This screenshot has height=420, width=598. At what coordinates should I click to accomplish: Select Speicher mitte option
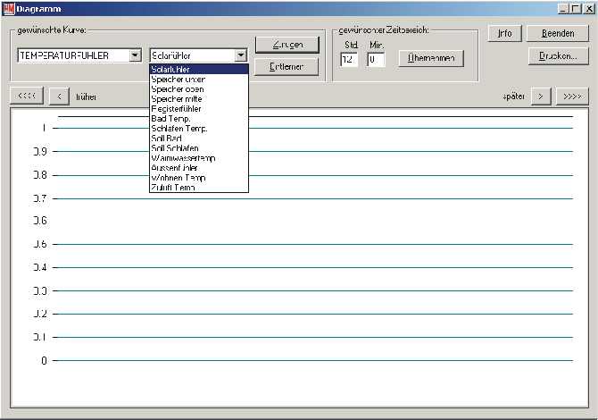(x=198, y=98)
